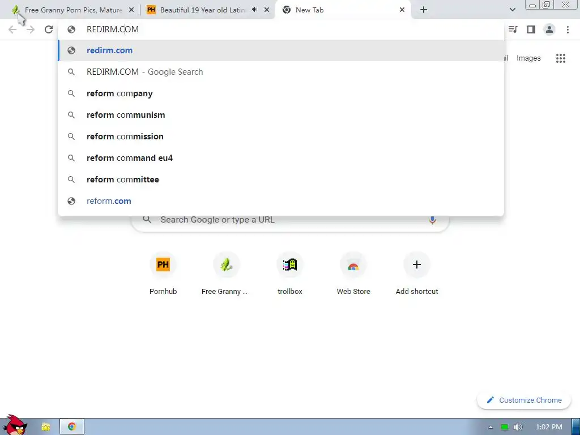Click the address bar globe site icon

pyautogui.click(x=71, y=29)
